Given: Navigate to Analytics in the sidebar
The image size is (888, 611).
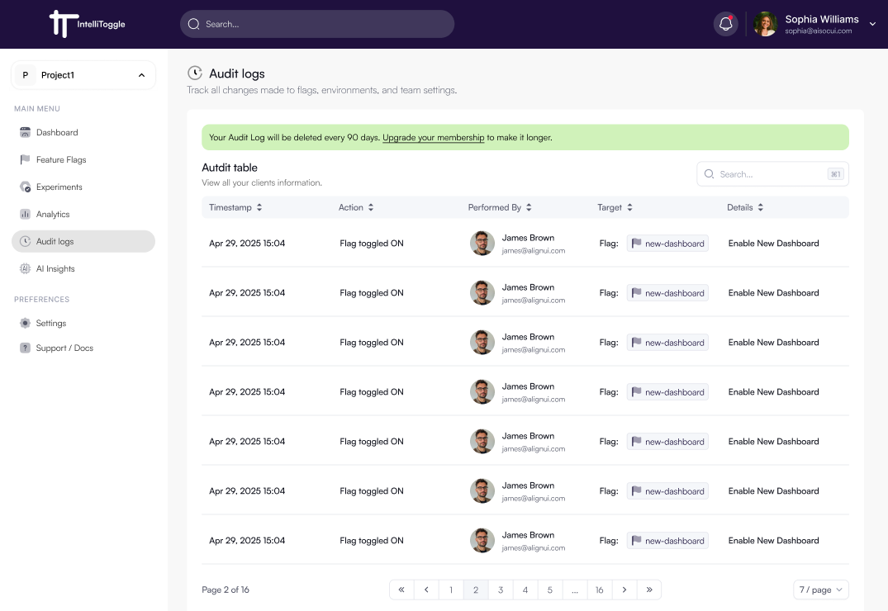Looking at the screenshot, I should 53,214.
